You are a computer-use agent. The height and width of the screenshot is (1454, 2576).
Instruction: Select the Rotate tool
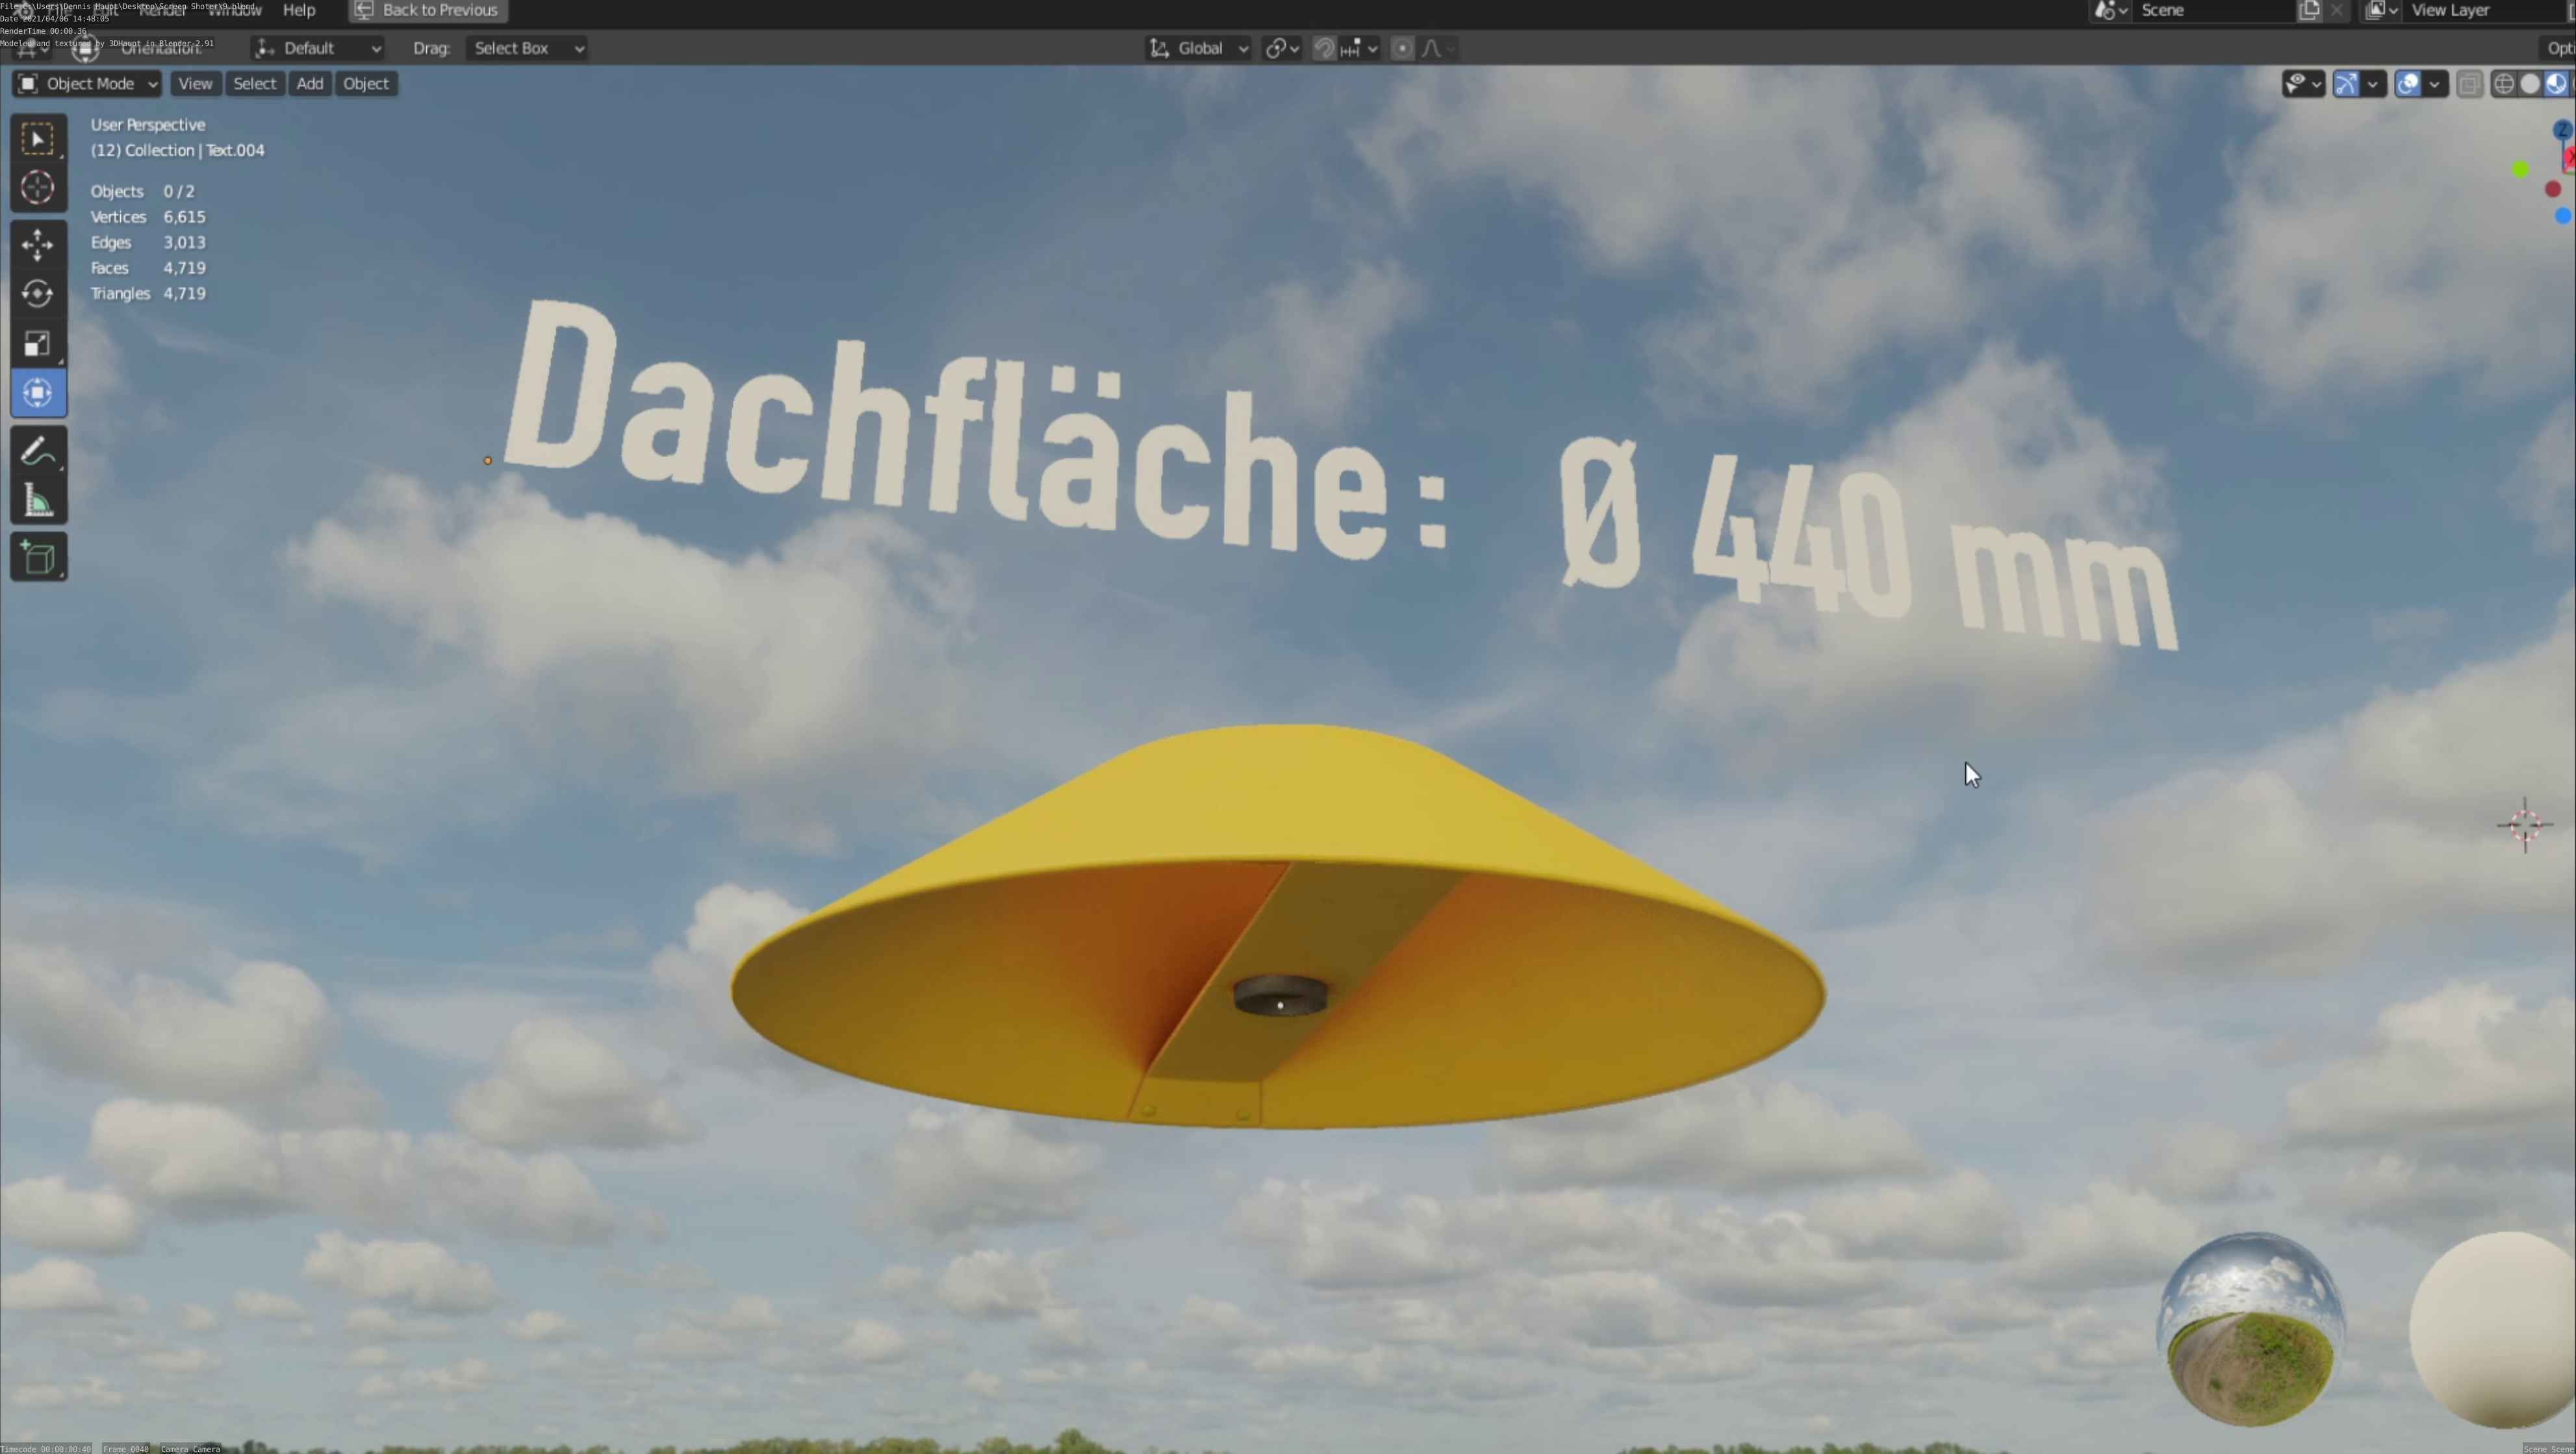click(x=38, y=294)
